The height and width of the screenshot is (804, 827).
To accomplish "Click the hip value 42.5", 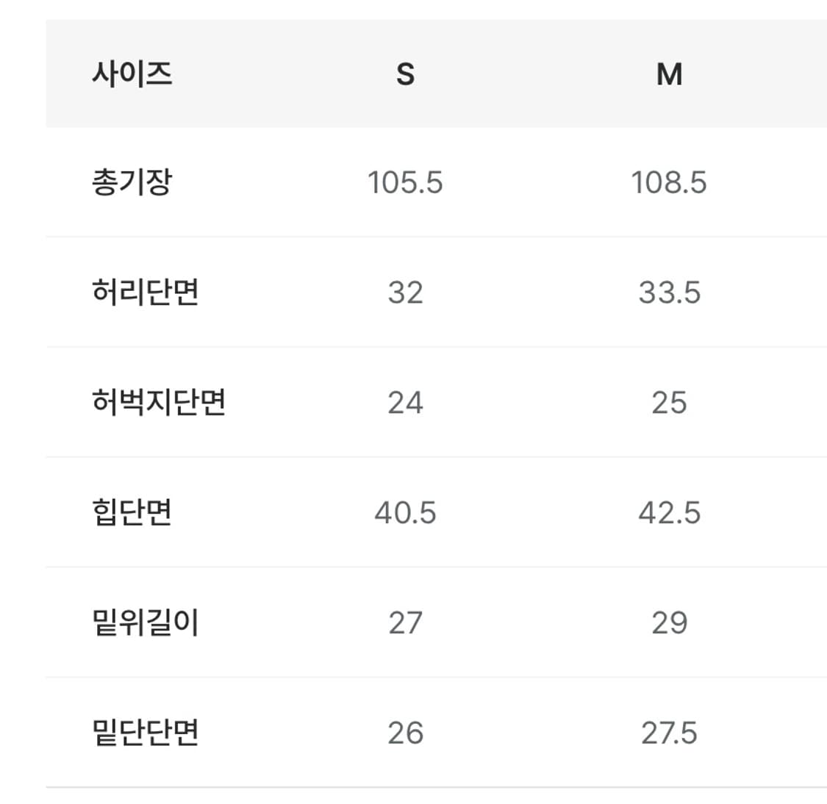I will tap(669, 512).
